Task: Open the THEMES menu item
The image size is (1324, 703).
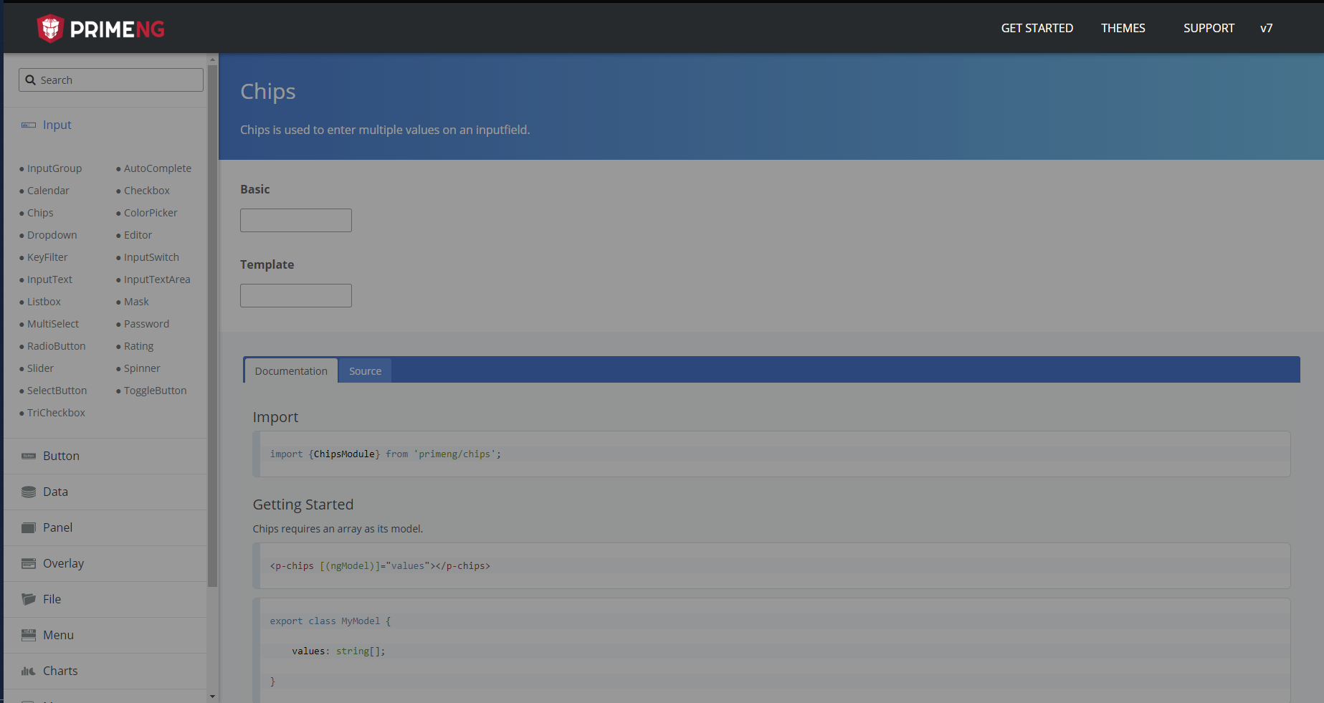Action: (x=1123, y=28)
